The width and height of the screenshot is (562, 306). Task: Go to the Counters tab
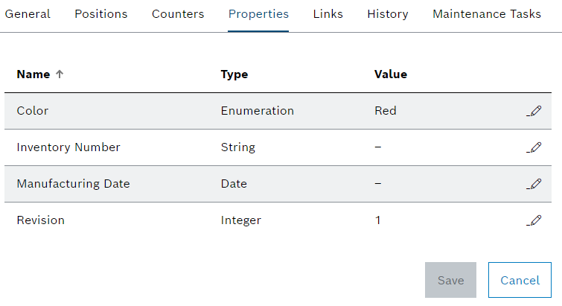tap(178, 14)
